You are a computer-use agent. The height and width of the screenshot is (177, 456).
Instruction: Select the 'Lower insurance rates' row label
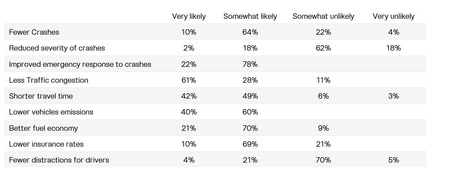tap(46, 144)
